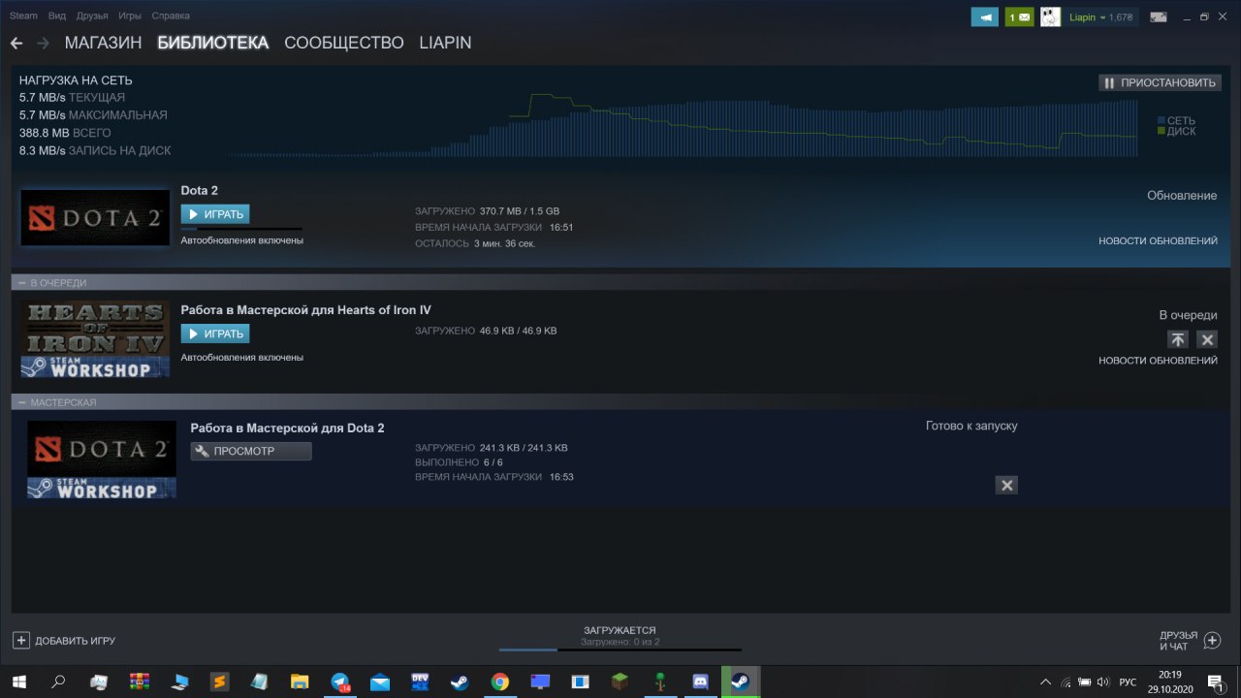The width and height of the screenshot is (1241, 698).
Task: Open НОВОСТИ ОБНОВЛЕНИЙ link for Dota 2
Action: point(1158,240)
